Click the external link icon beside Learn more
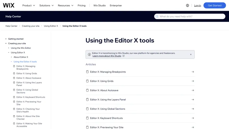The height and width of the screenshot is (129, 229). pyautogui.click(x=123, y=56)
